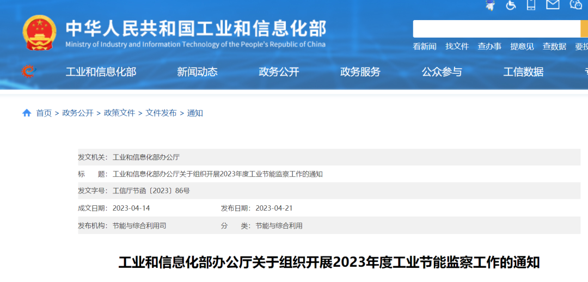Image resolution: width=588 pixels, height=282 pixels.
Task: Click the document title in the 标题 row
Action: click(x=217, y=174)
